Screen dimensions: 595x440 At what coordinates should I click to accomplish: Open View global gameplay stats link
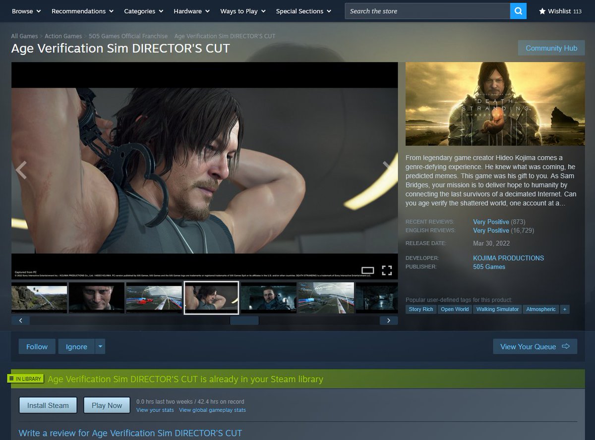coord(212,410)
